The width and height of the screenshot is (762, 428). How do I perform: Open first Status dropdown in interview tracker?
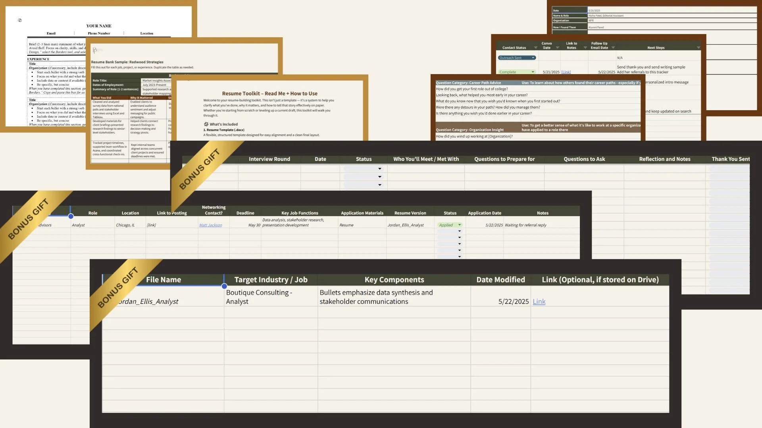click(380, 169)
